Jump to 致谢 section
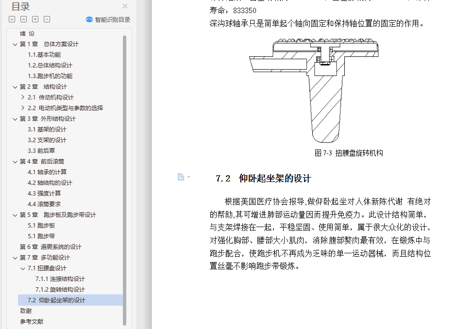Viewport: 475px width, 329px height. tap(26, 311)
